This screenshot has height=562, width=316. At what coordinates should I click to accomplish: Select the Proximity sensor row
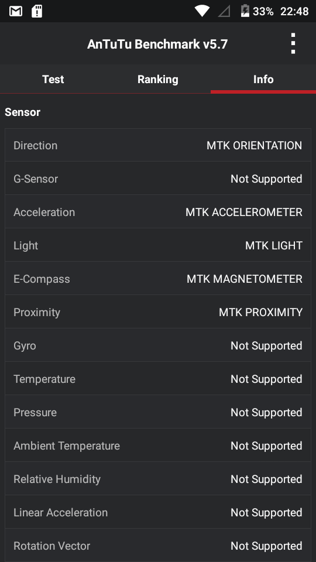[158, 312]
